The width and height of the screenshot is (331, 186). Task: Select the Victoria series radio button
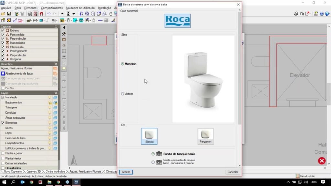coord(123,94)
